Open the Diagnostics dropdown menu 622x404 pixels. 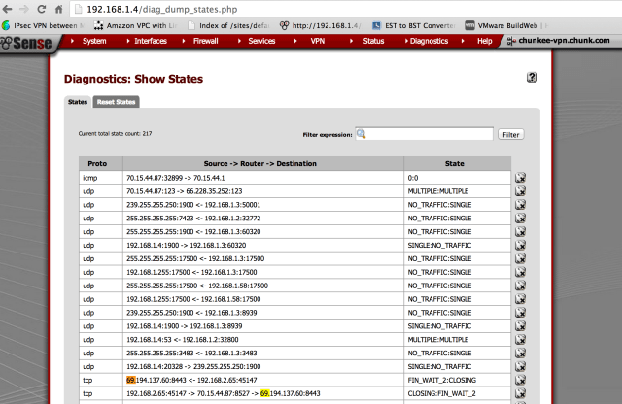[429, 41]
